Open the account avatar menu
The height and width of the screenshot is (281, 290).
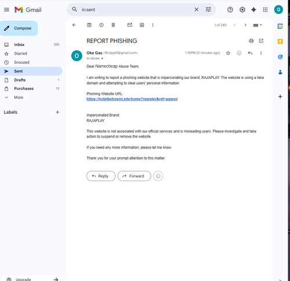coord(278,9)
